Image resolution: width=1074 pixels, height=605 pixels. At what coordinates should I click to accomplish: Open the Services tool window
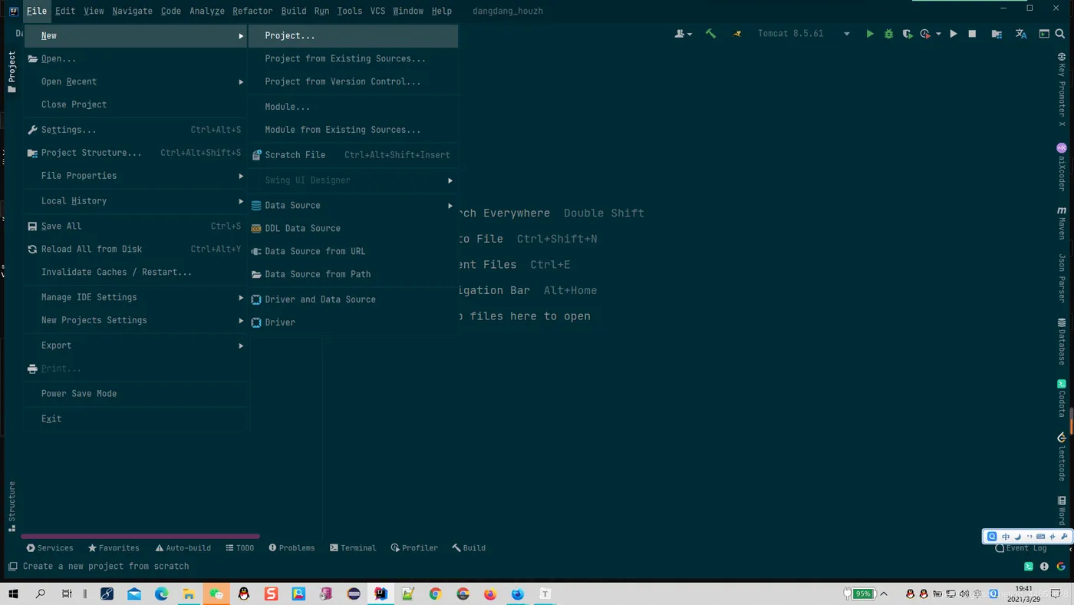50,548
